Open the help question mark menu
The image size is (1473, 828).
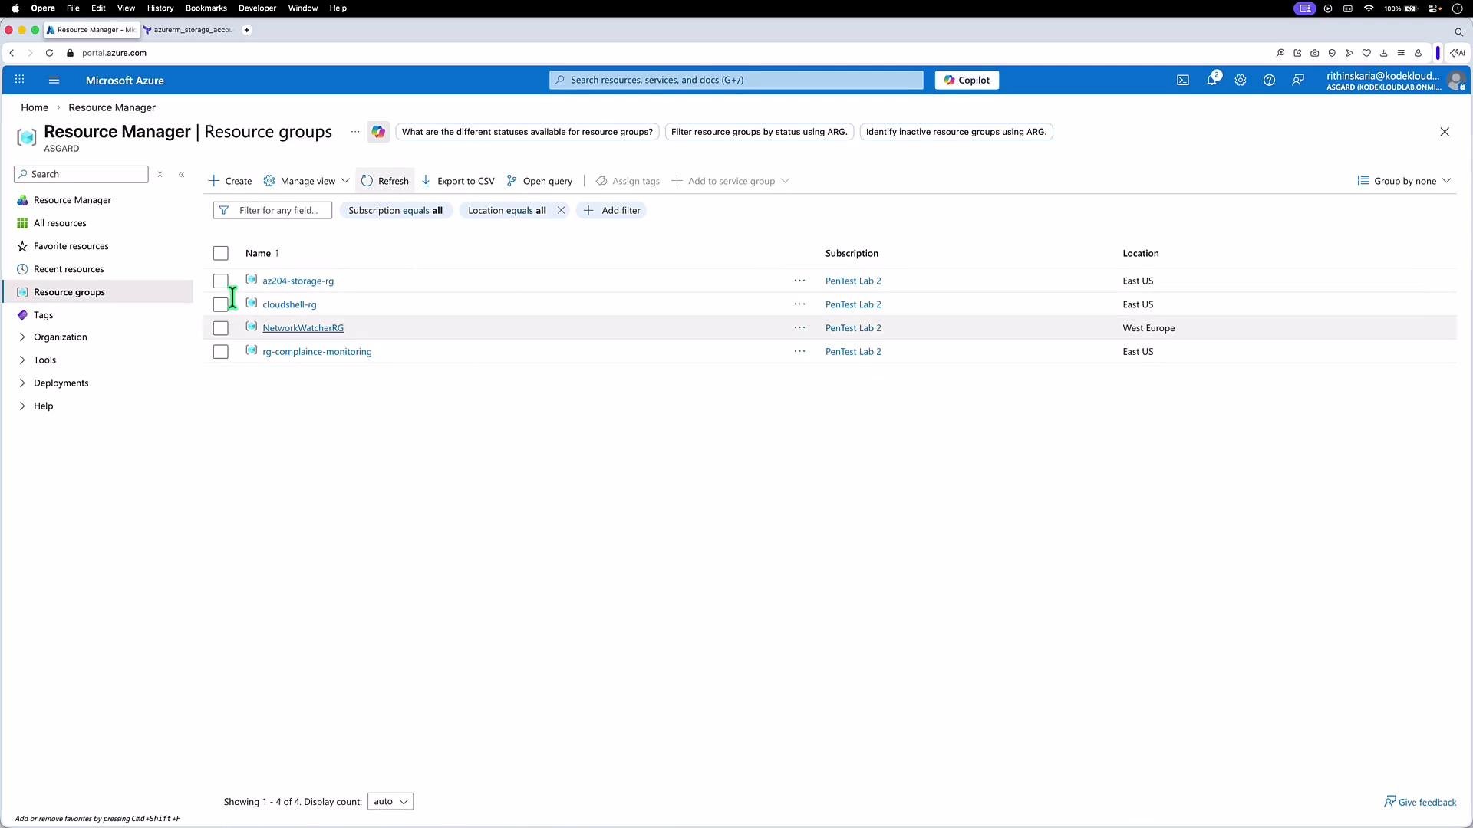[1269, 80]
